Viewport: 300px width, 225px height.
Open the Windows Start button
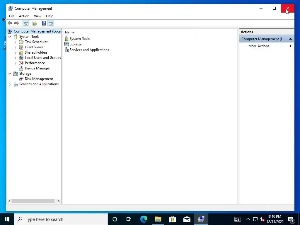click(7, 219)
